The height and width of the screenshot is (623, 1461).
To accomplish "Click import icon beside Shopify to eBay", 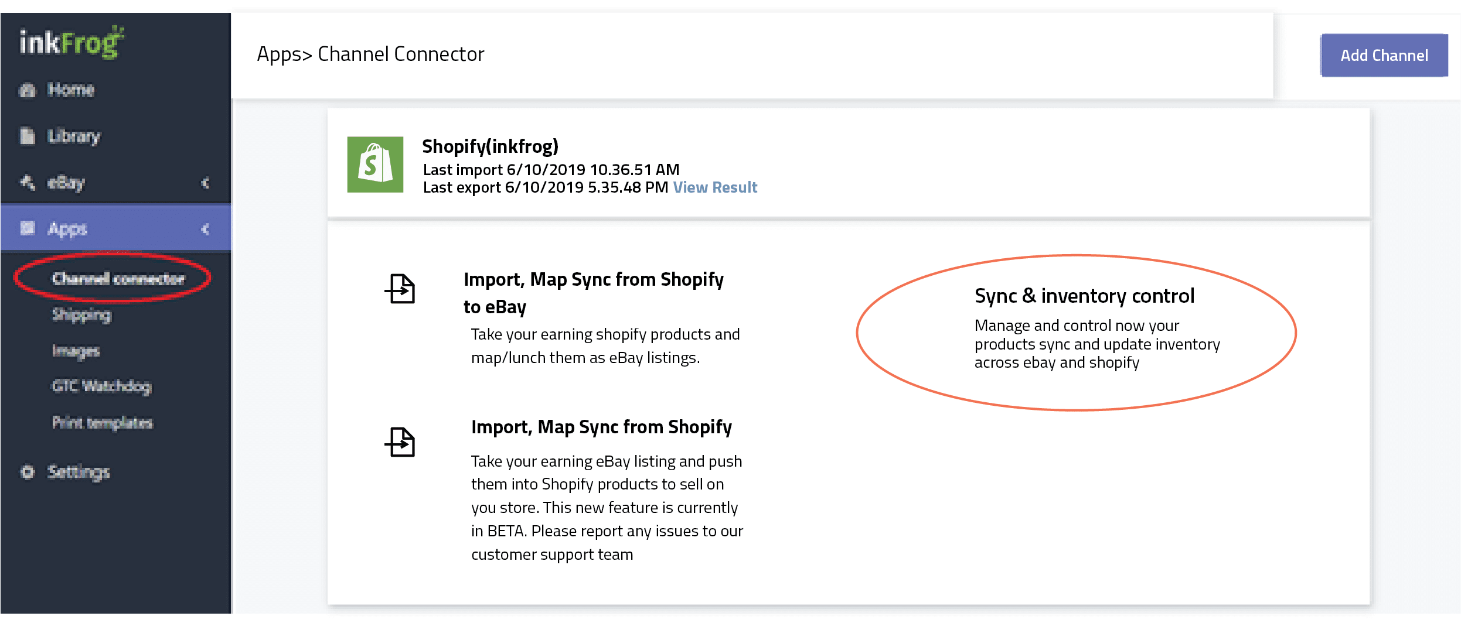I will click(400, 289).
